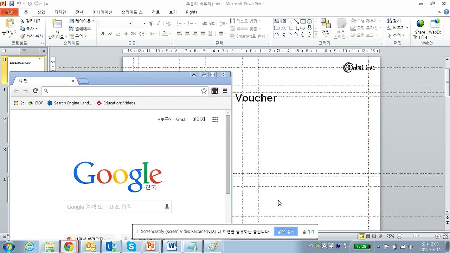Toggle strikethrough text formatting
The image size is (450, 253).
pos(134,34)
